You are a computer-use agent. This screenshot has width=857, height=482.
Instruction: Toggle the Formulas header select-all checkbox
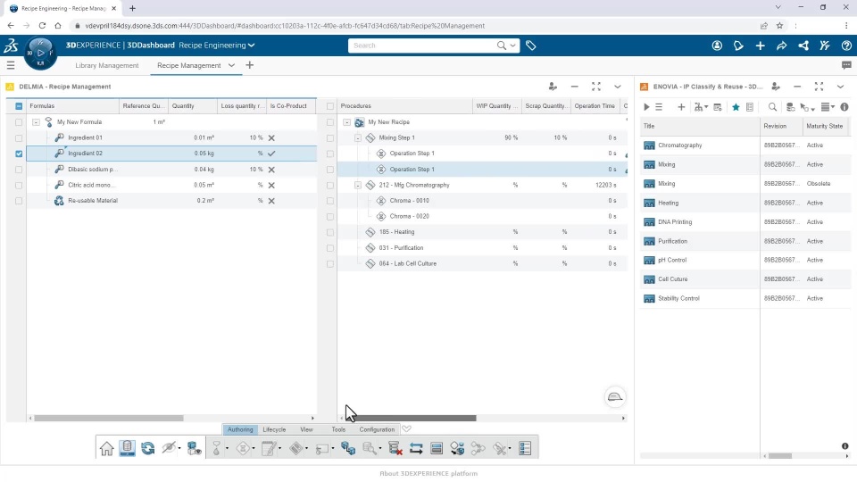point(19,106)
